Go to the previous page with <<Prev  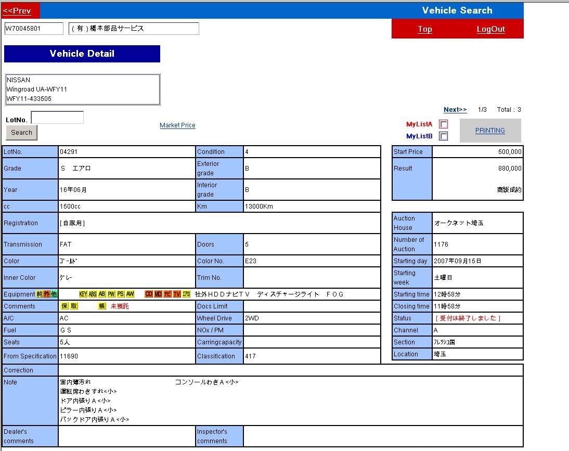(x=17, y=10)
